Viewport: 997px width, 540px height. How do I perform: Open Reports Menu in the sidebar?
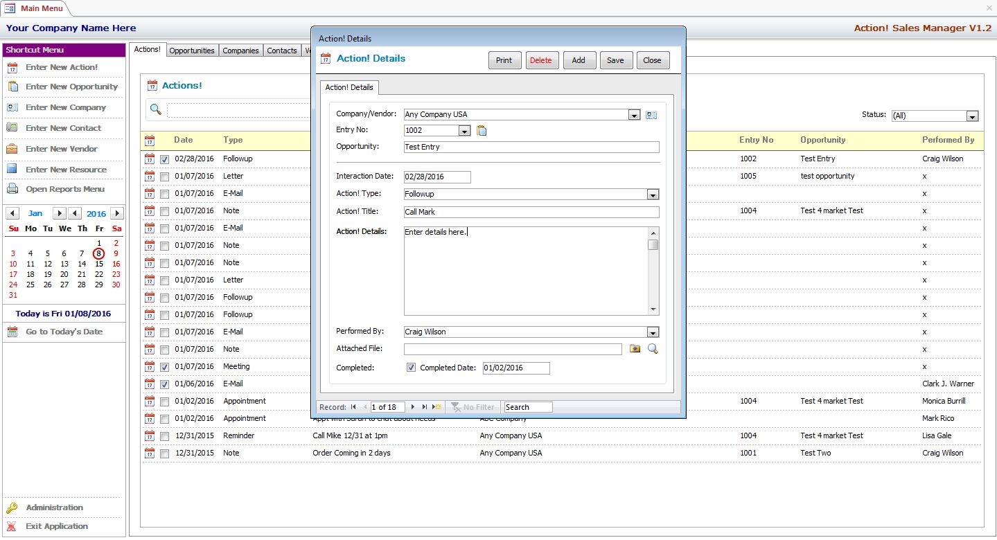coord(65,189)
